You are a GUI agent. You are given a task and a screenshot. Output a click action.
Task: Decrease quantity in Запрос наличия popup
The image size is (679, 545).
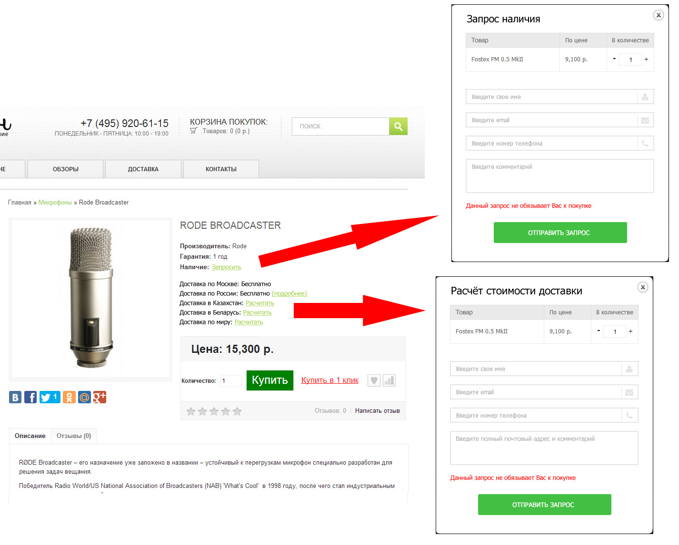(614, 59)
